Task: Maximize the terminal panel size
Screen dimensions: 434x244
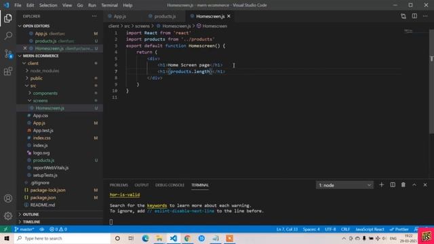Action: pyautogui.click(x=414, y=185)
